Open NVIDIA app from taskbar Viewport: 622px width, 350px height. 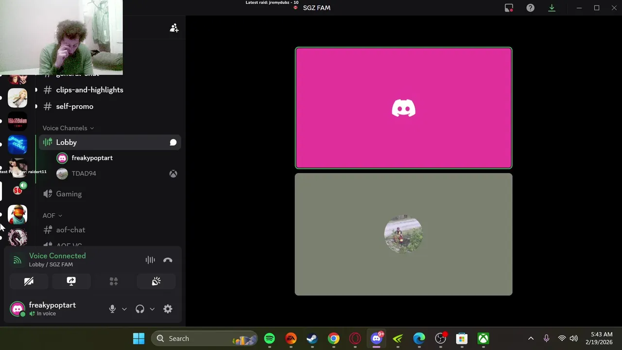pyautogui.click(x=397, y=338)
